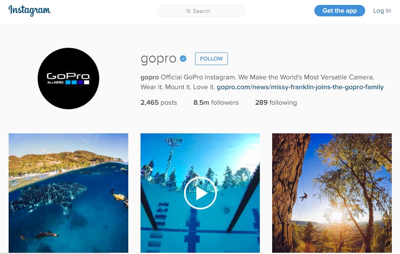Open the missy-franklin-joins-the-gopro-family link
400x254 pixels.
300,87
